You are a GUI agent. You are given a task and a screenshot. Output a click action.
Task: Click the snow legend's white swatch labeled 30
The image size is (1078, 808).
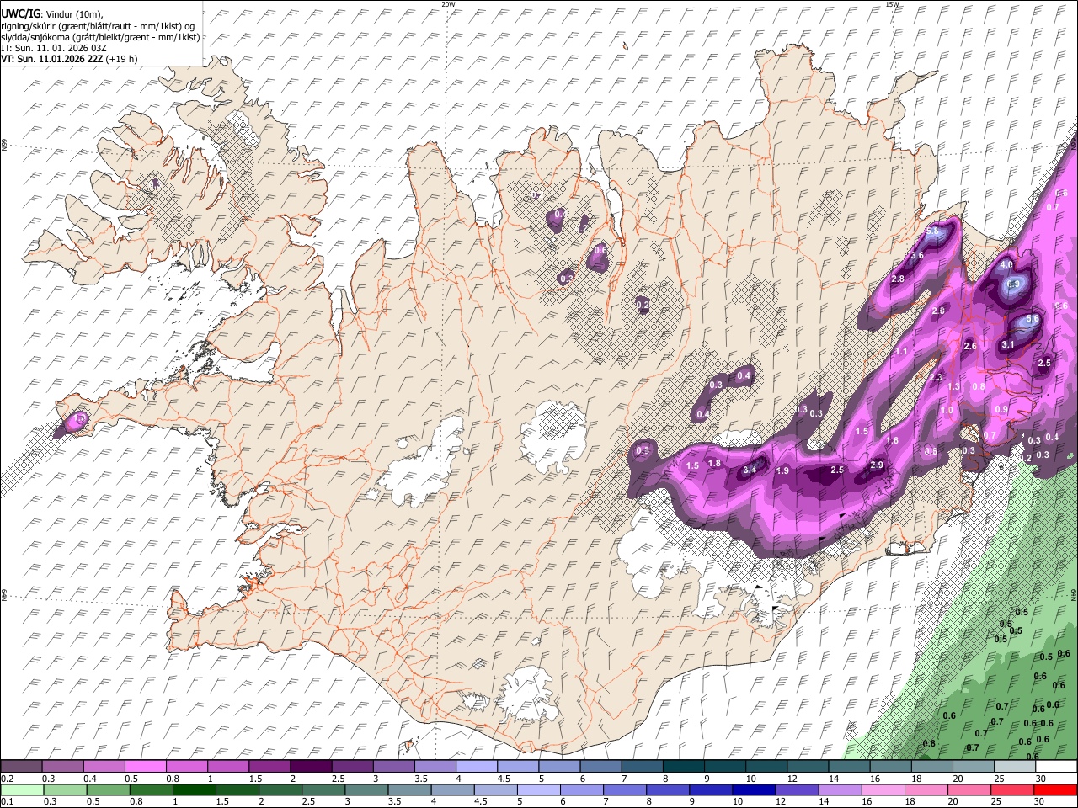point(1057,766)
